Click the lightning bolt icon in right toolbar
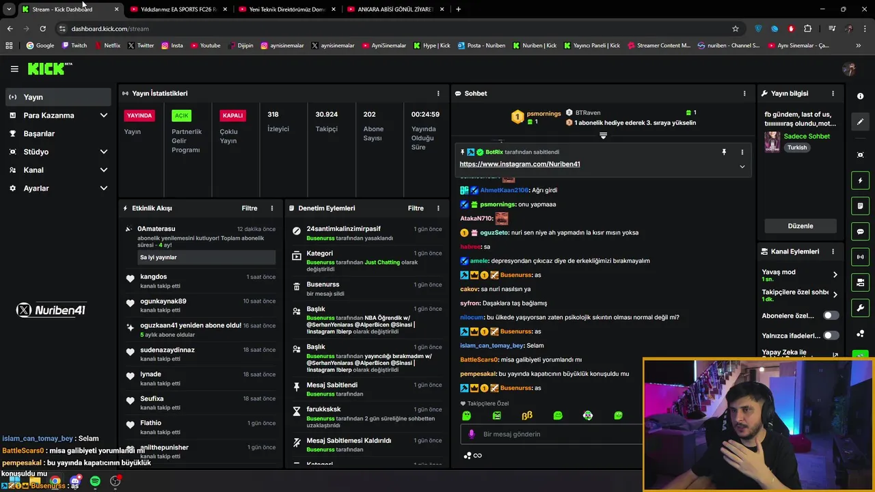The width and height of the screenshot is (875, 492). click(861, 180)
